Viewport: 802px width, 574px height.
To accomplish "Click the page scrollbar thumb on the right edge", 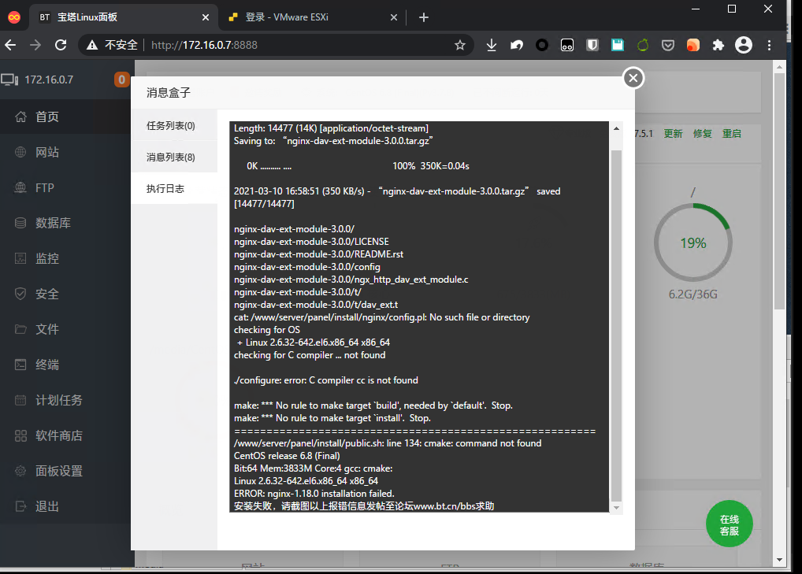I will point(779,191).
